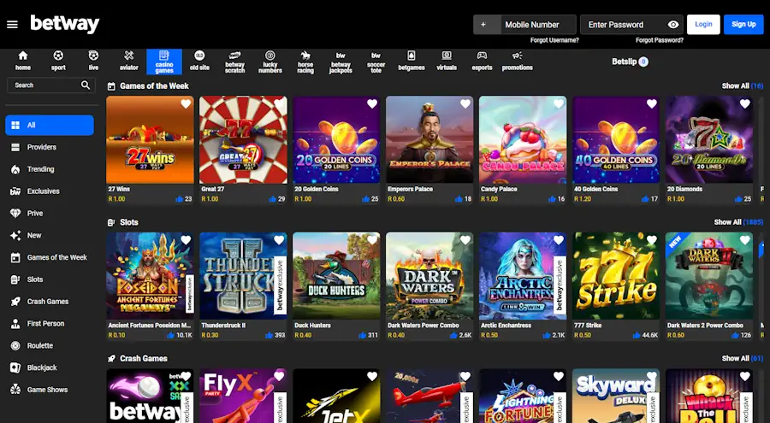Open Arctic Enchantress game thumbnail

pyautogui.click(x=523, y=276)
